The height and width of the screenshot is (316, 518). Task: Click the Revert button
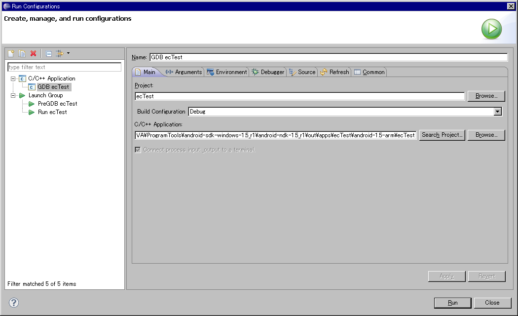click(x=486, y=276)
